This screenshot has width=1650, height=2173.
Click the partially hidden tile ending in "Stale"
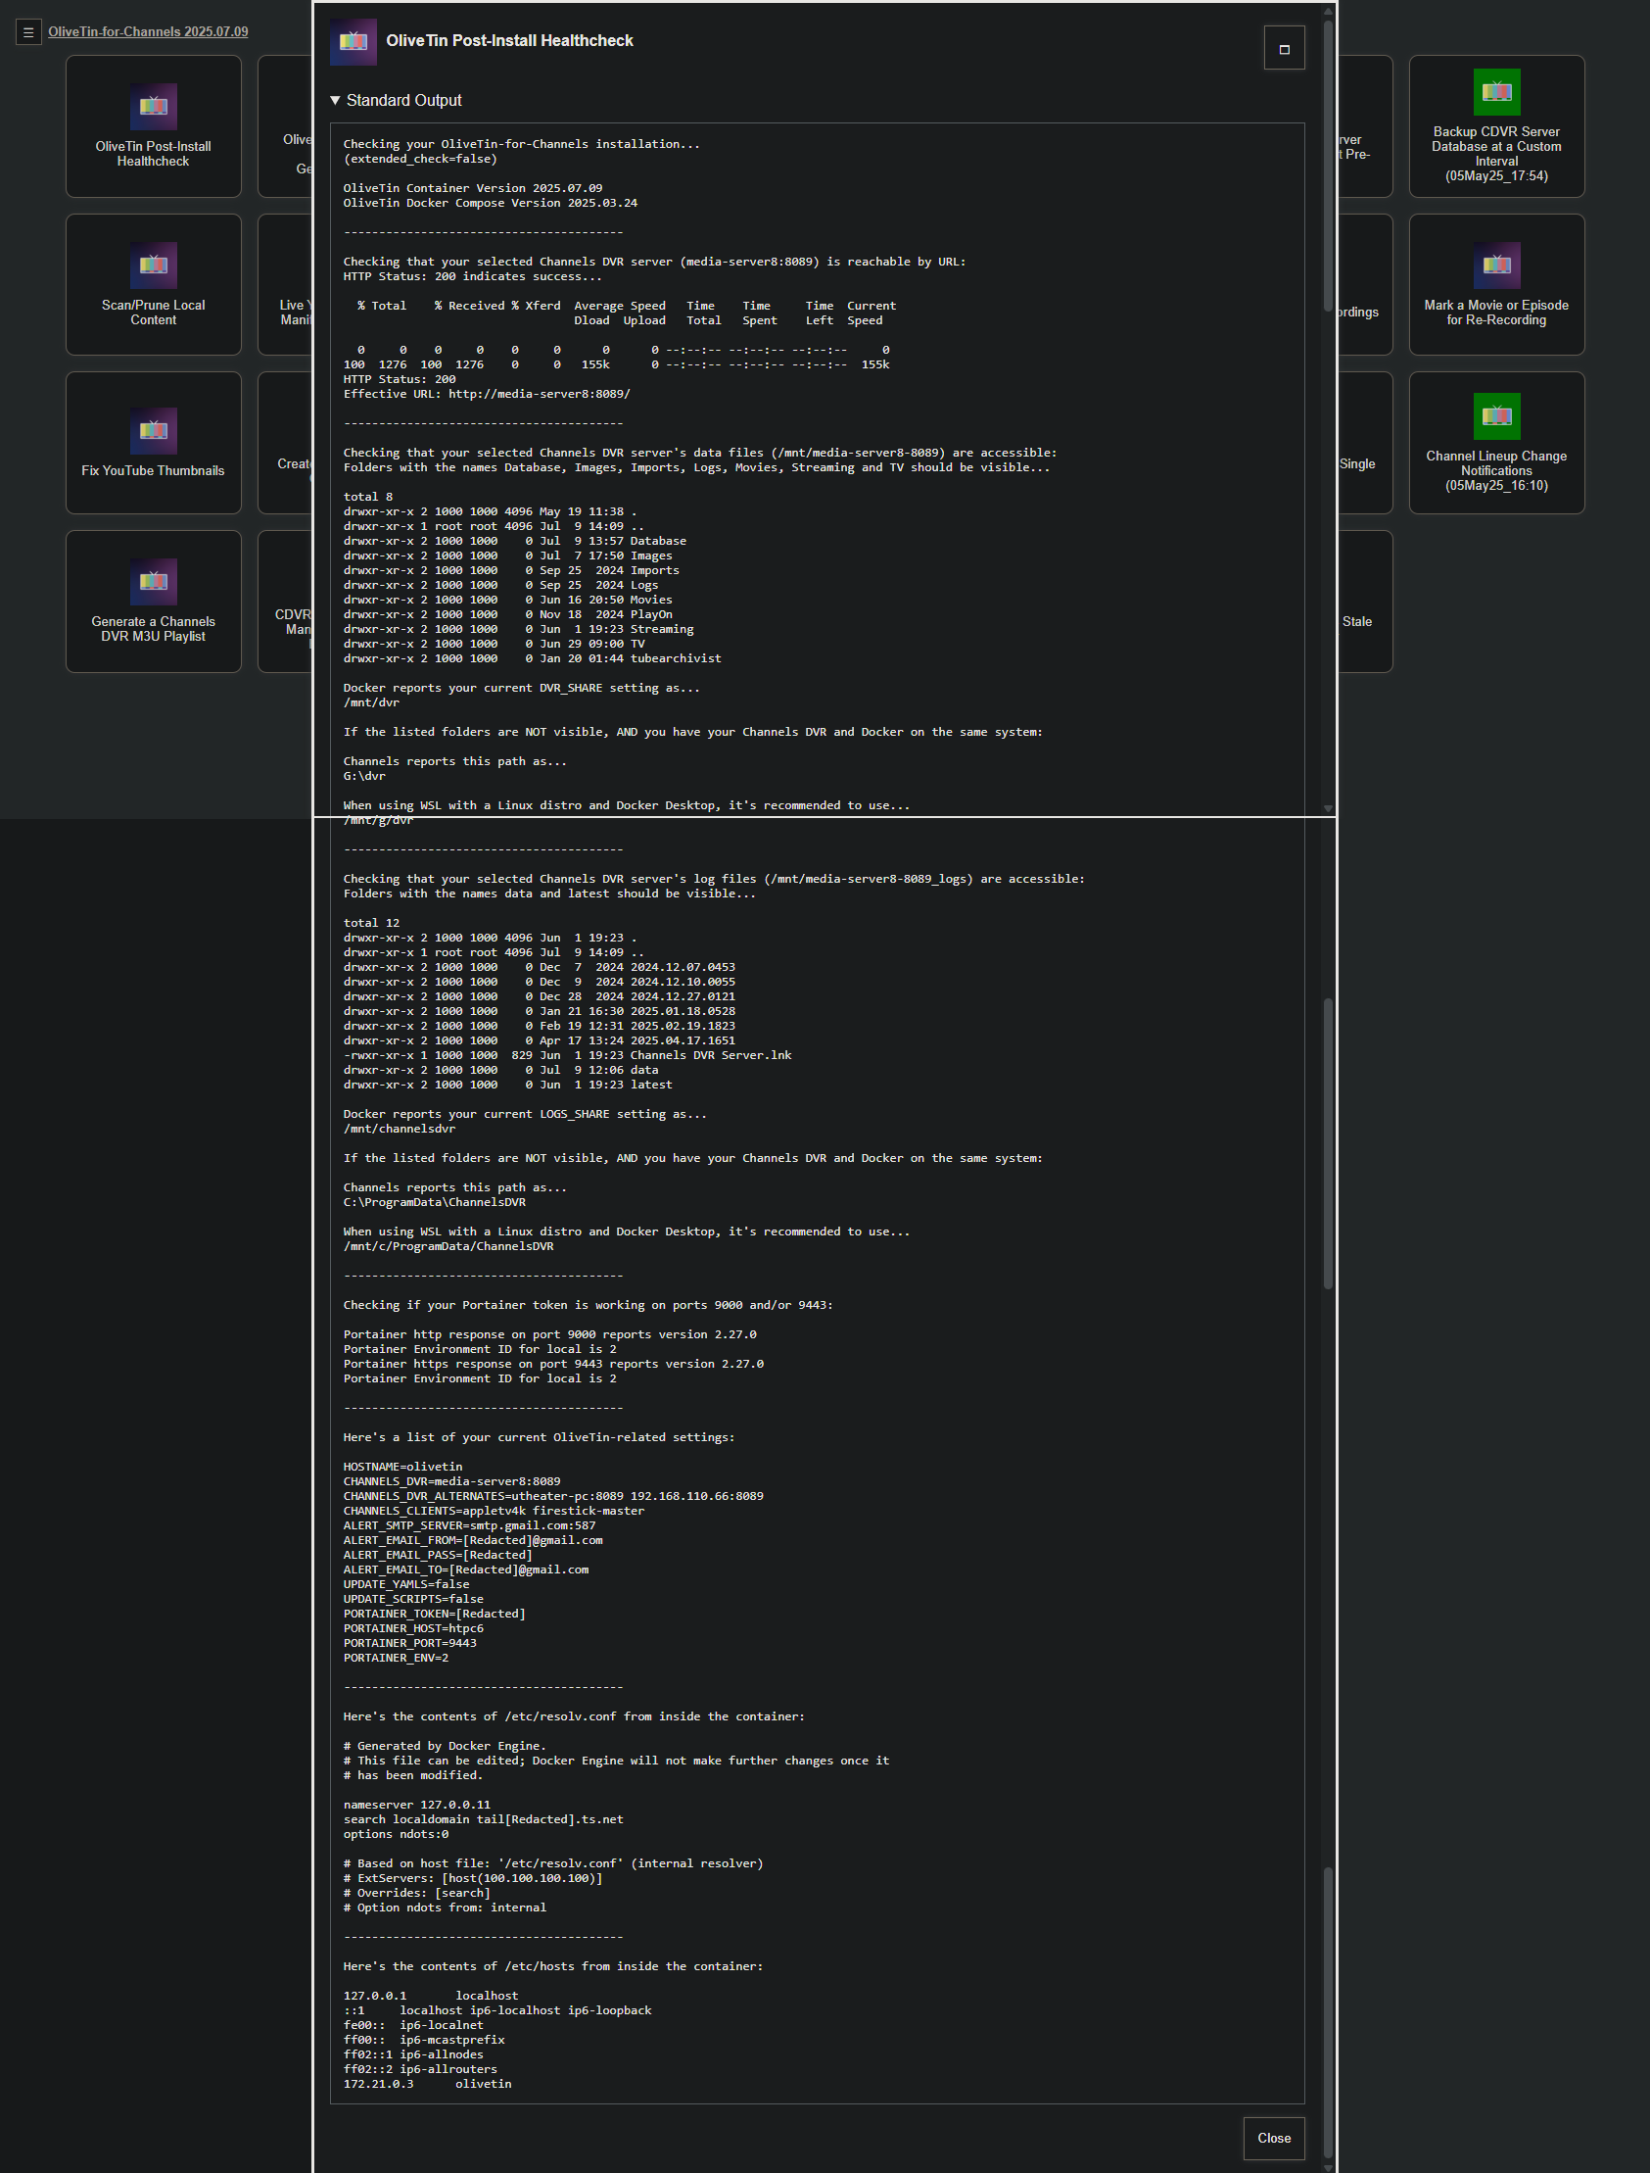1364,602
